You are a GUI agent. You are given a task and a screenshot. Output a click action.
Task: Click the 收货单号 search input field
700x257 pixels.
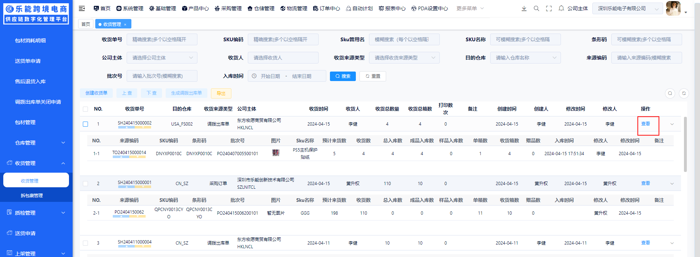point(162,39)
